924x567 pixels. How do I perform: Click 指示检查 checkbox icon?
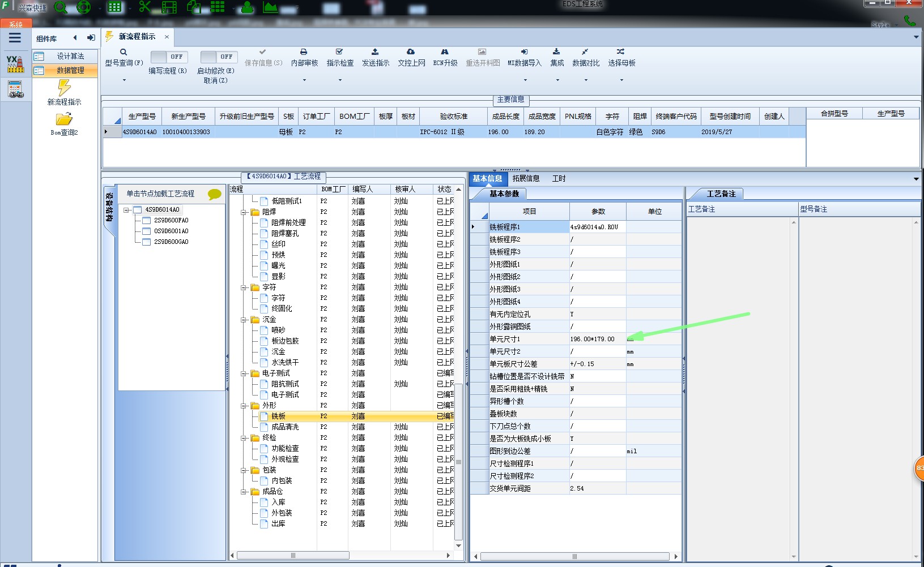339,51
